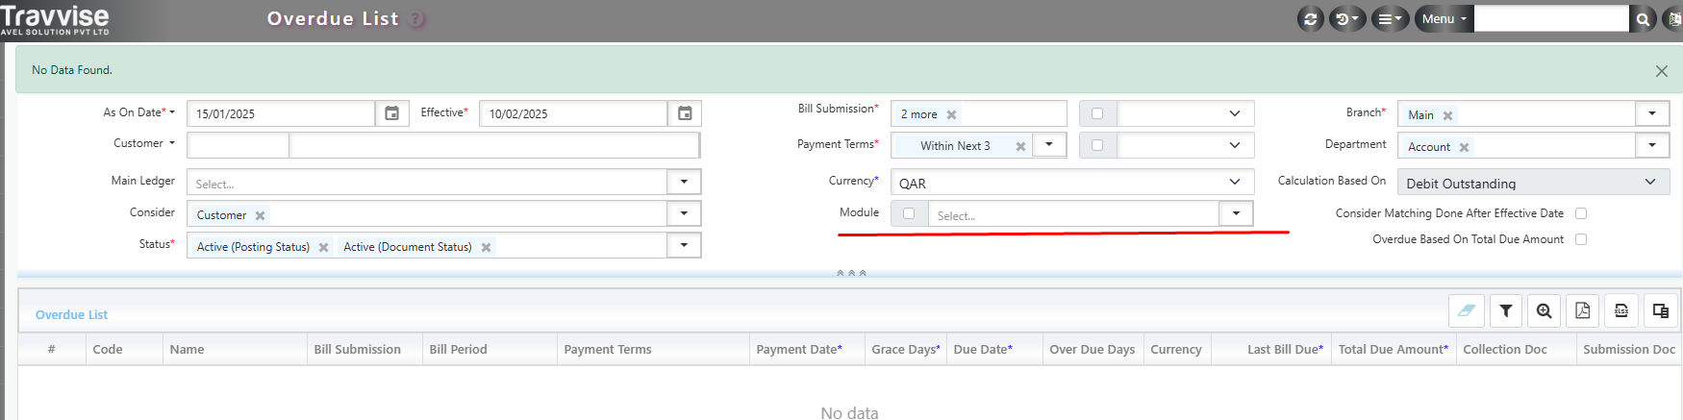Screen dimensions: 1683x420
Task: Click the Overdue List panel title
Action: 71,314
